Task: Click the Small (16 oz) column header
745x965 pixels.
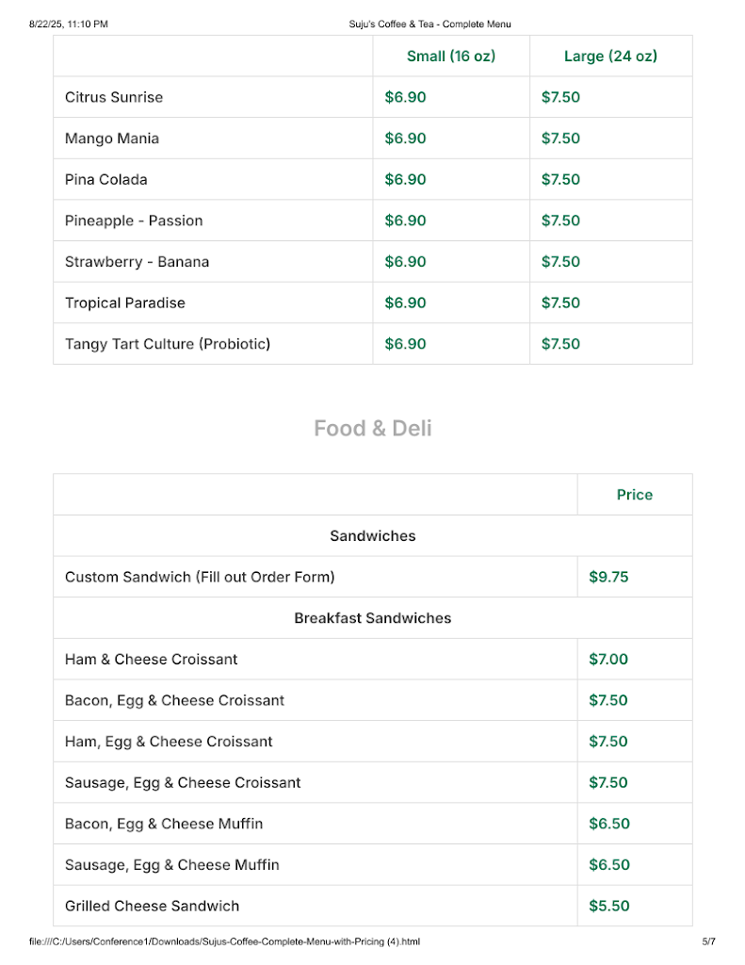Action: click(450, 57)
